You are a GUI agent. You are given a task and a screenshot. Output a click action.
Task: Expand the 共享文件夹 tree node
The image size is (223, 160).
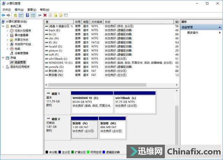point(7,40)
